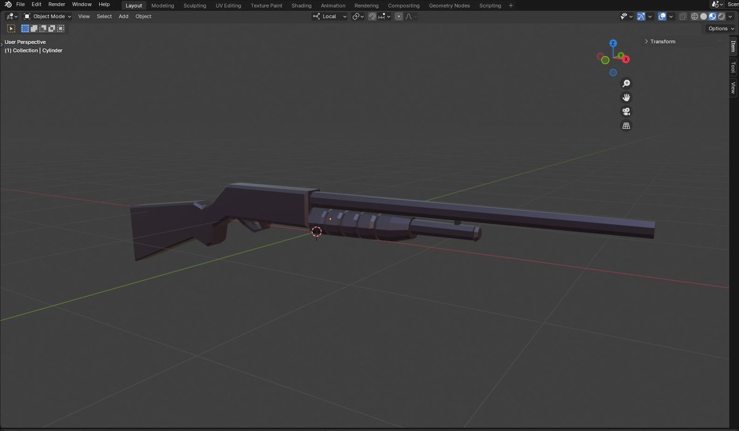
Task: Open the gizmo options dropdown arrow
Action: [x=650, y=17]
